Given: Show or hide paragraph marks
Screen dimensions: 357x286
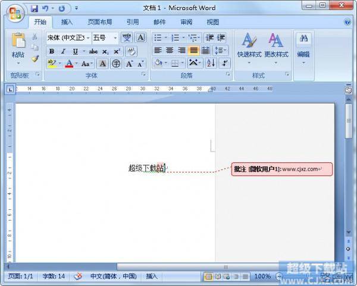Looking at the screenshot, I should pyautogui.click(x=224, y=63).
